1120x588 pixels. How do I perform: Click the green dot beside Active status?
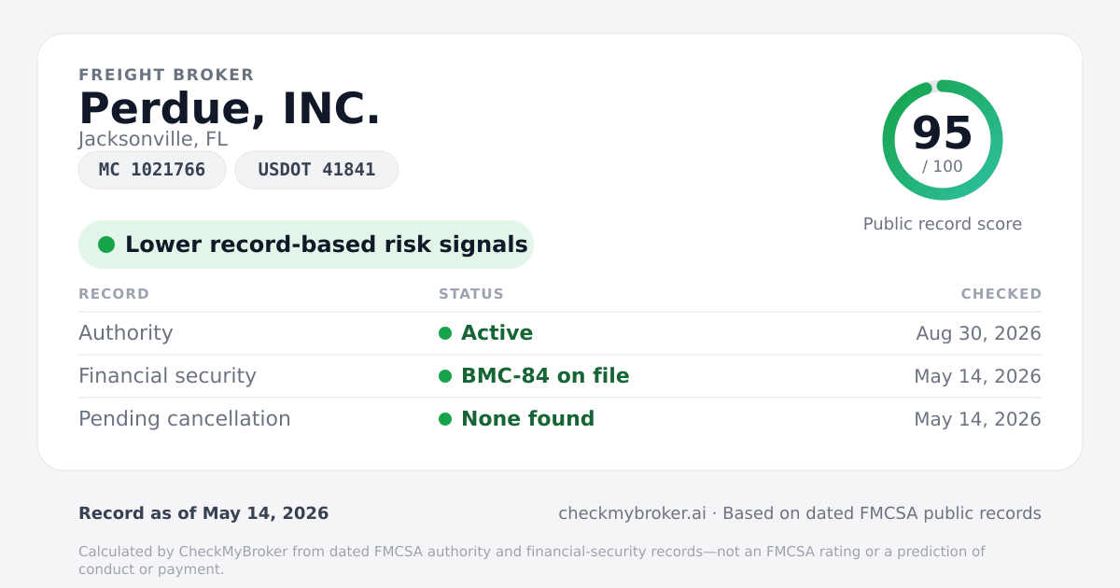click(445, 333)
